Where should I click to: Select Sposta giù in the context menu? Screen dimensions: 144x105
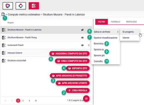106,55
